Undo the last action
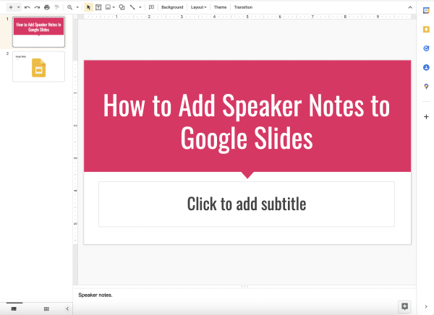 click(27, 7)
